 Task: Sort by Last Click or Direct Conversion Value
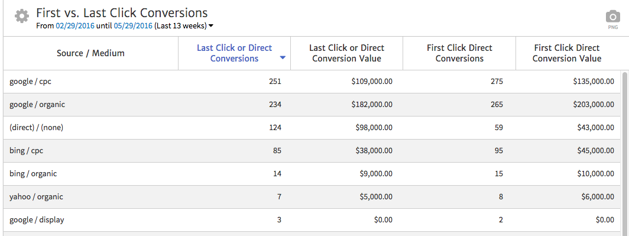pos(346,53)
